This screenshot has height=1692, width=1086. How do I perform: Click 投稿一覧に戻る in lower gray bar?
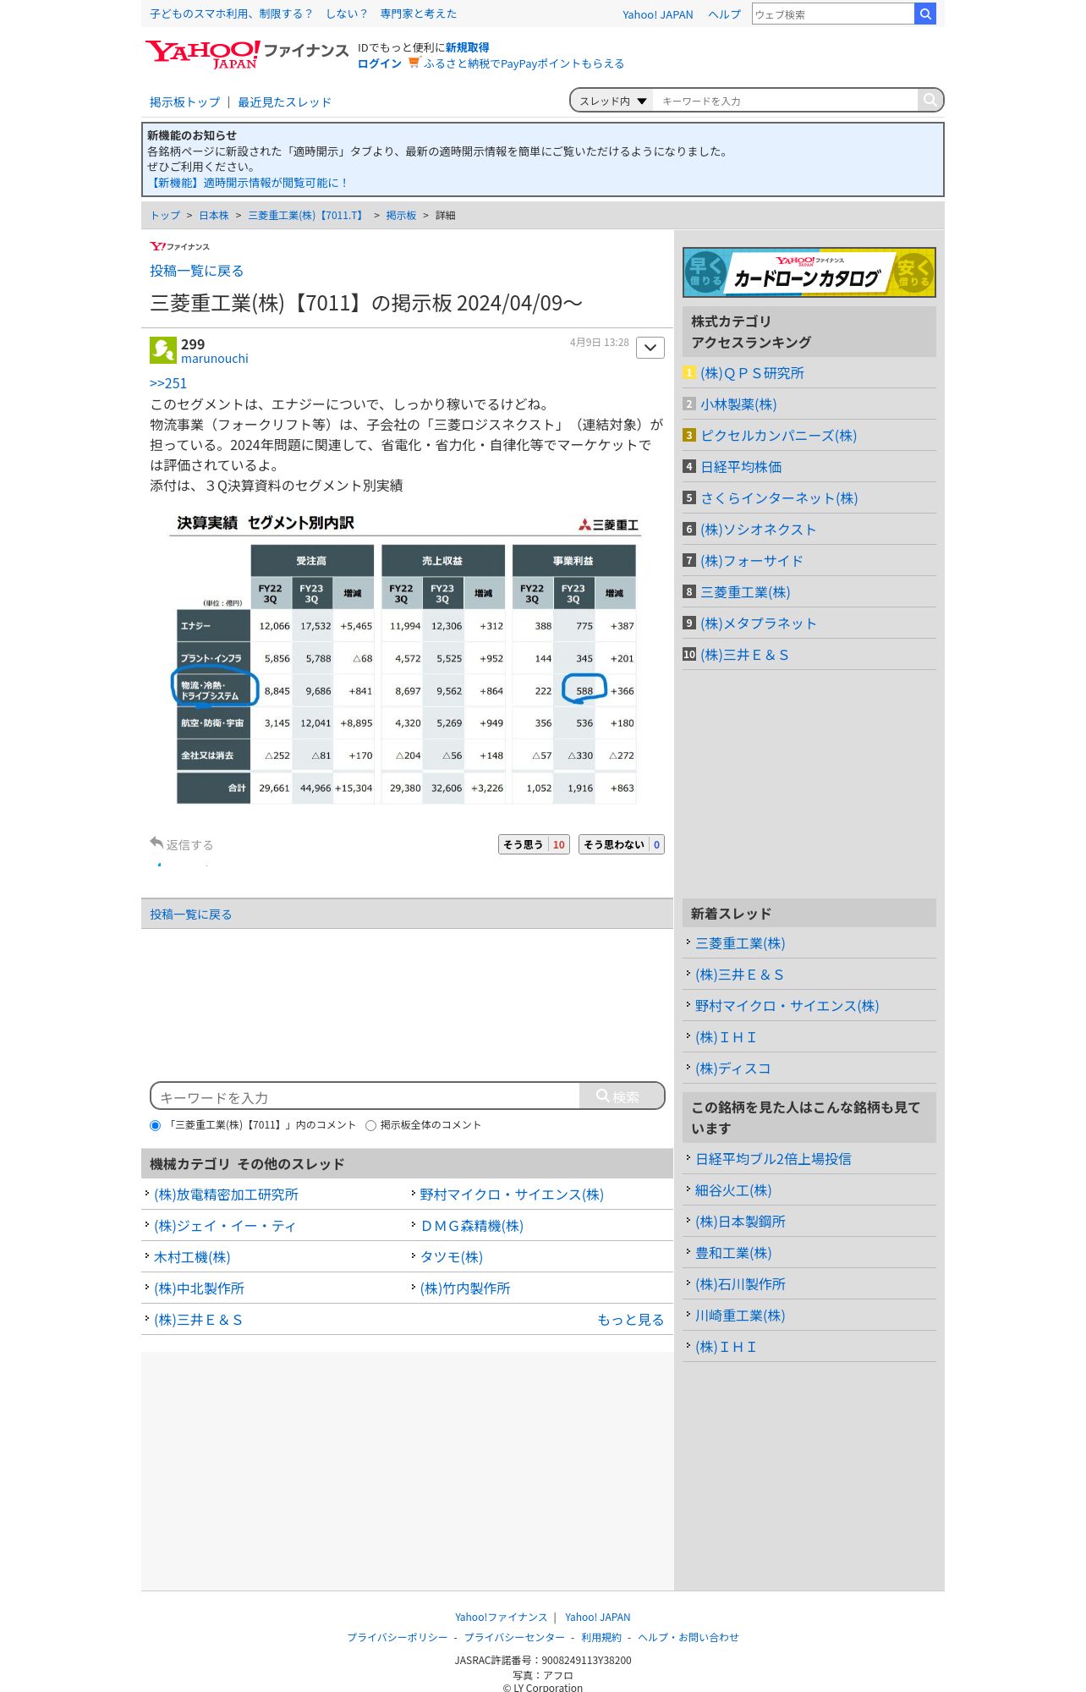(x=191, y=914)
